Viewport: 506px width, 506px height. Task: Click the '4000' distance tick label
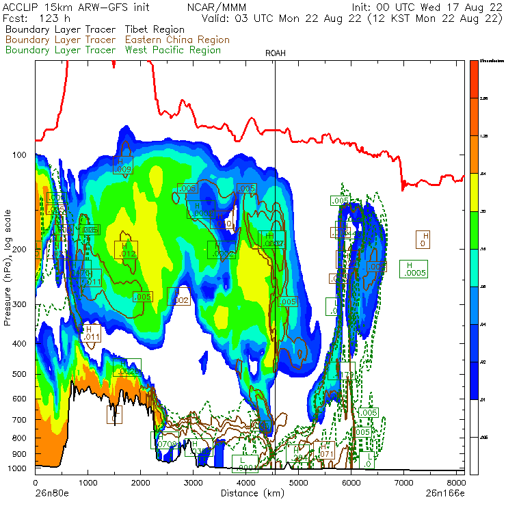[x=246, y=483]
